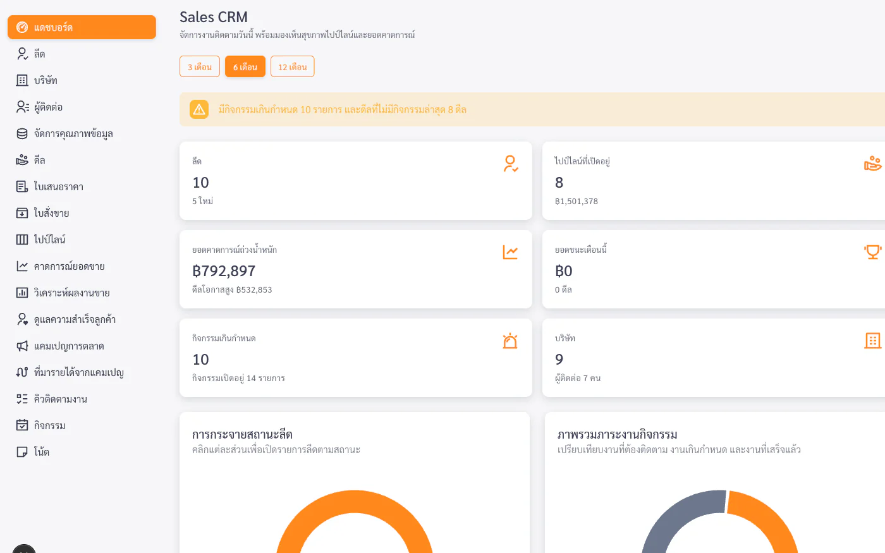Click the โน้ต sticky note icon
The image size is (885, 553).
coord(22,452)
